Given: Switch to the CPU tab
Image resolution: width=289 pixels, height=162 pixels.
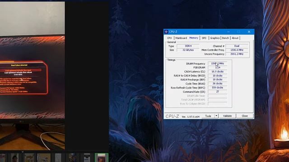Looking at the screenshot, I should coord(169,38).
